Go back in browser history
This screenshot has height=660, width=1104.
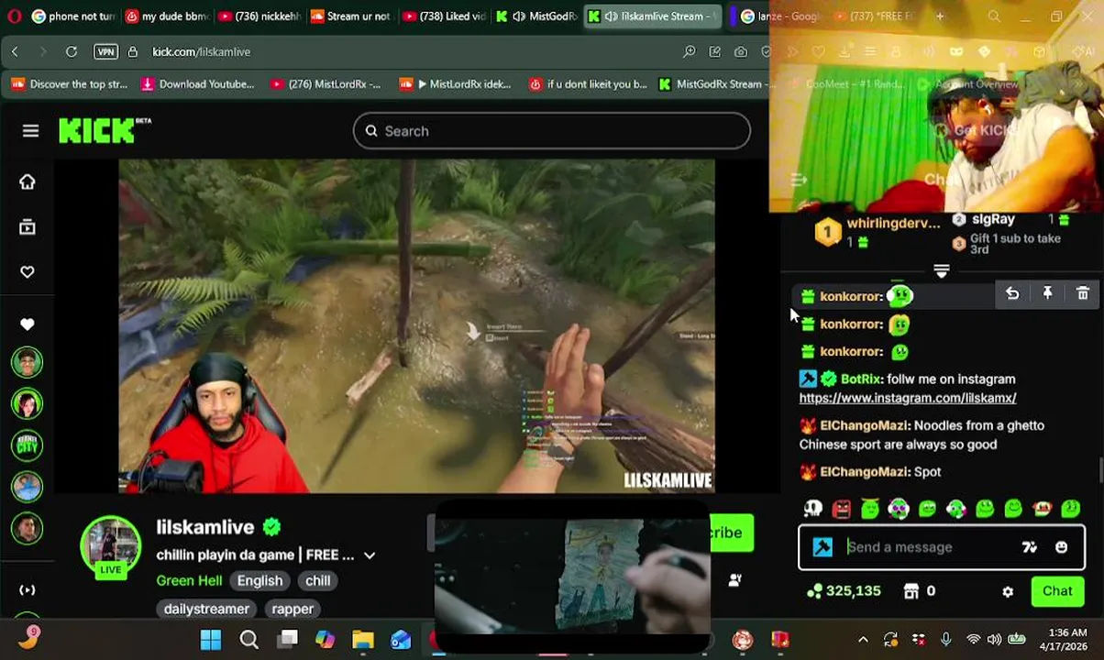coord(15,52)
